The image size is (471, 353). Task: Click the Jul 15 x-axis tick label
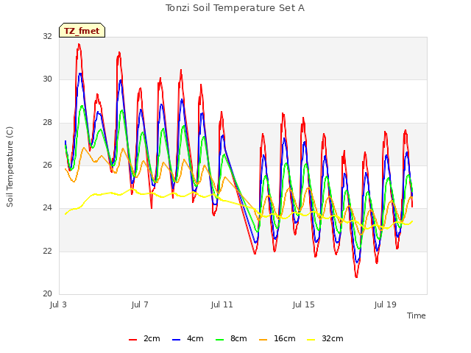(303, 304)
